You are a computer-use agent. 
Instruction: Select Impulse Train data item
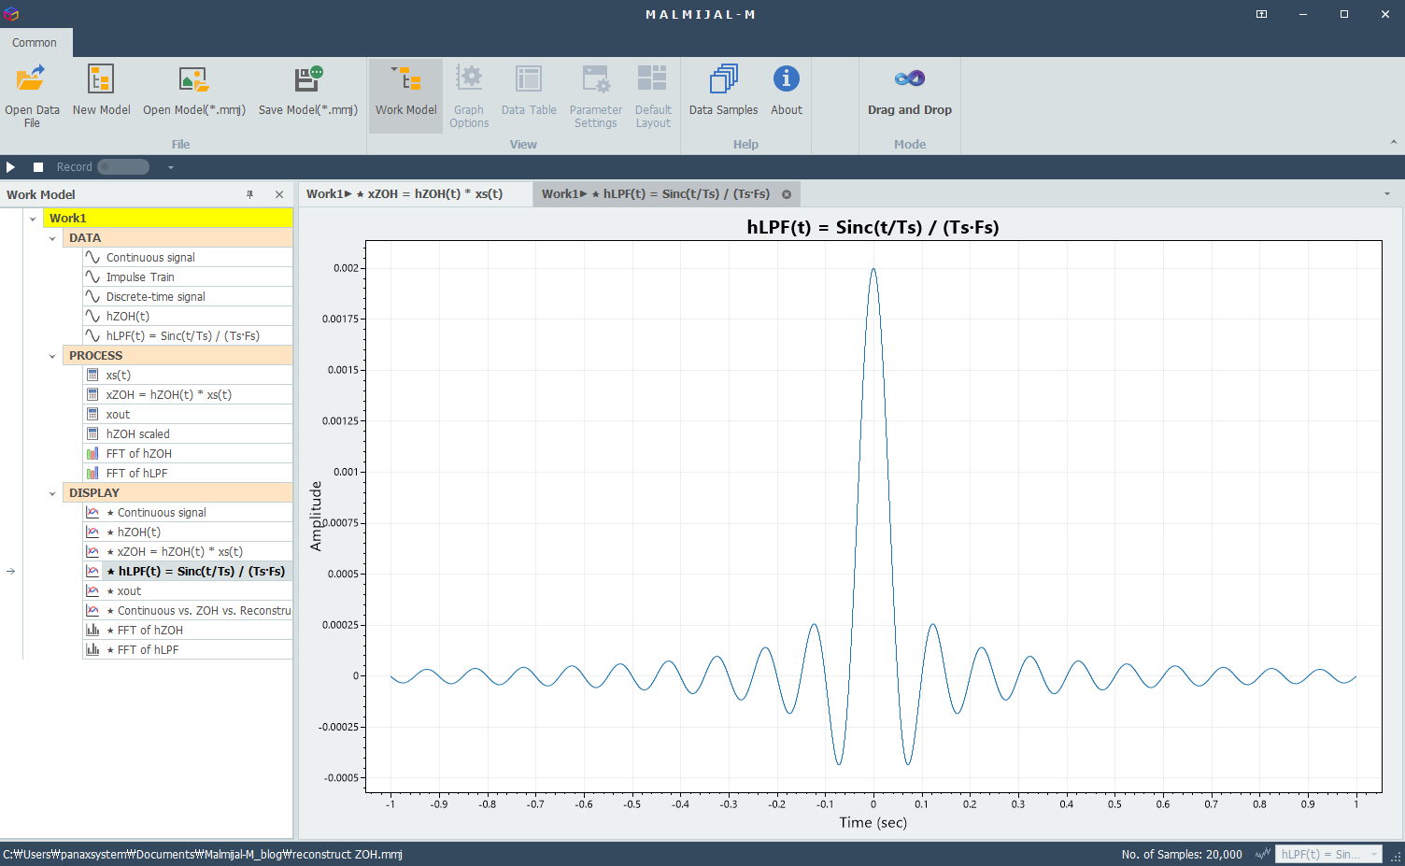click(x=187, y=277)
